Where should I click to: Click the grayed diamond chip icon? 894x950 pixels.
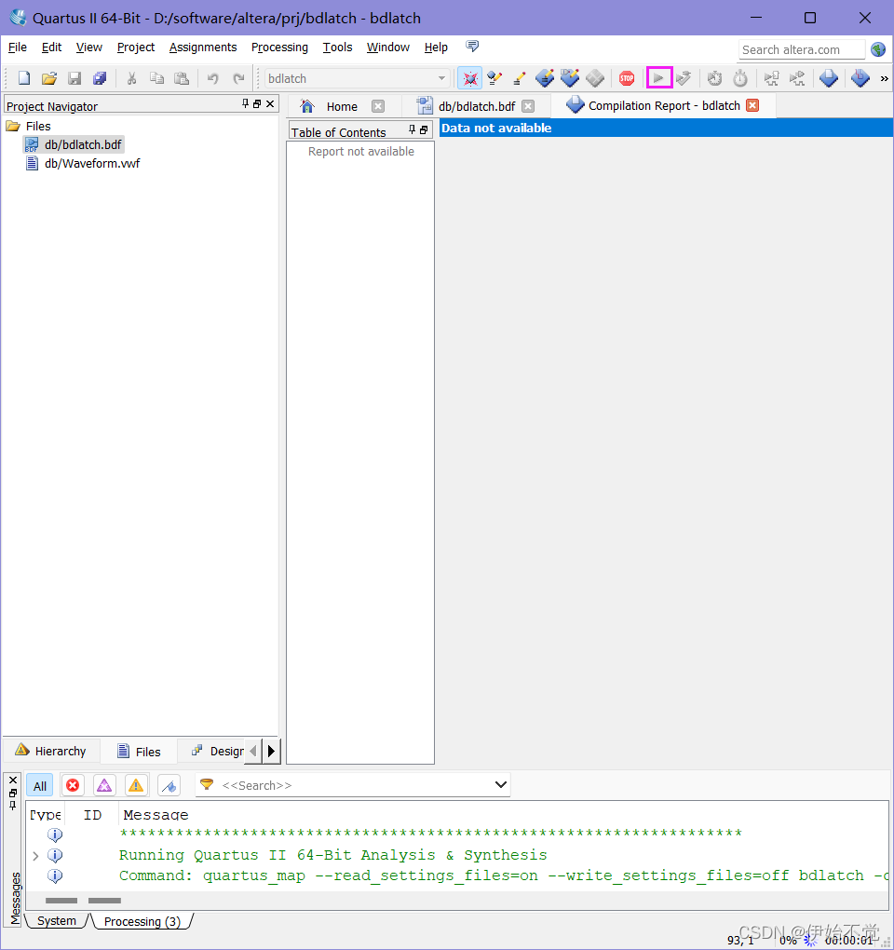(595, 78)
